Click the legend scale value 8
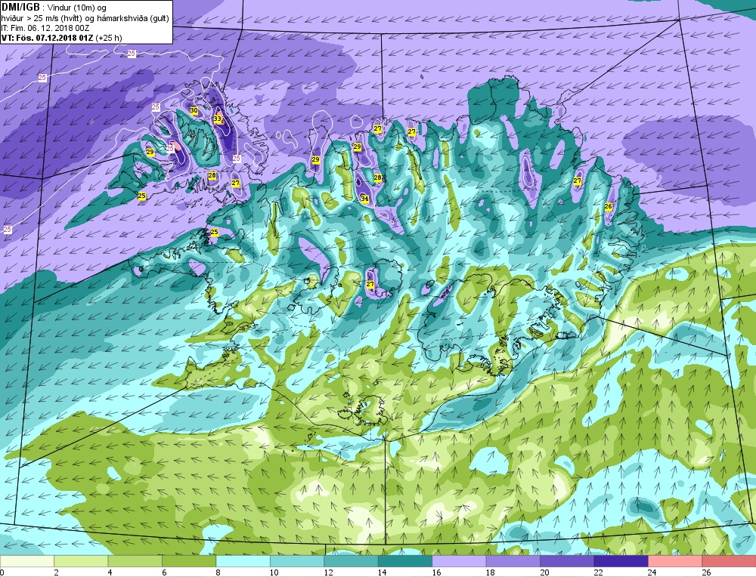756x577 pixels. pos(218,572)
